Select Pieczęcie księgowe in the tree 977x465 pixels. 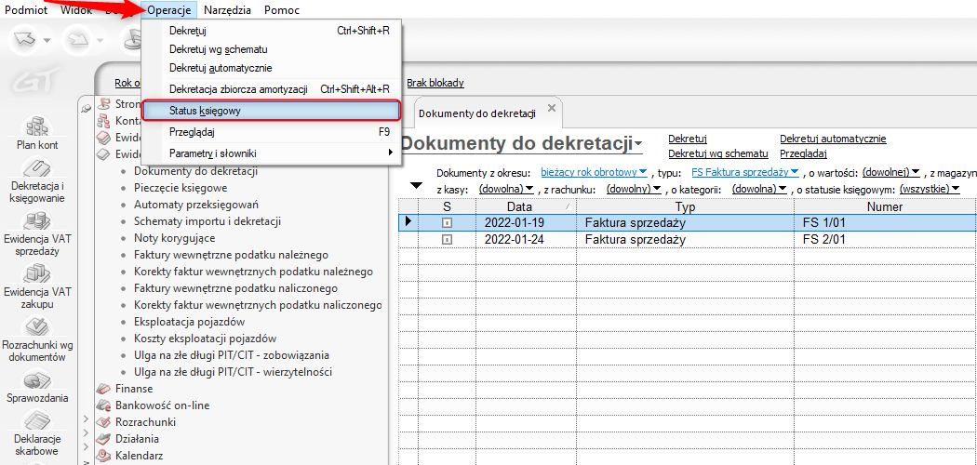tap(180, 188)
